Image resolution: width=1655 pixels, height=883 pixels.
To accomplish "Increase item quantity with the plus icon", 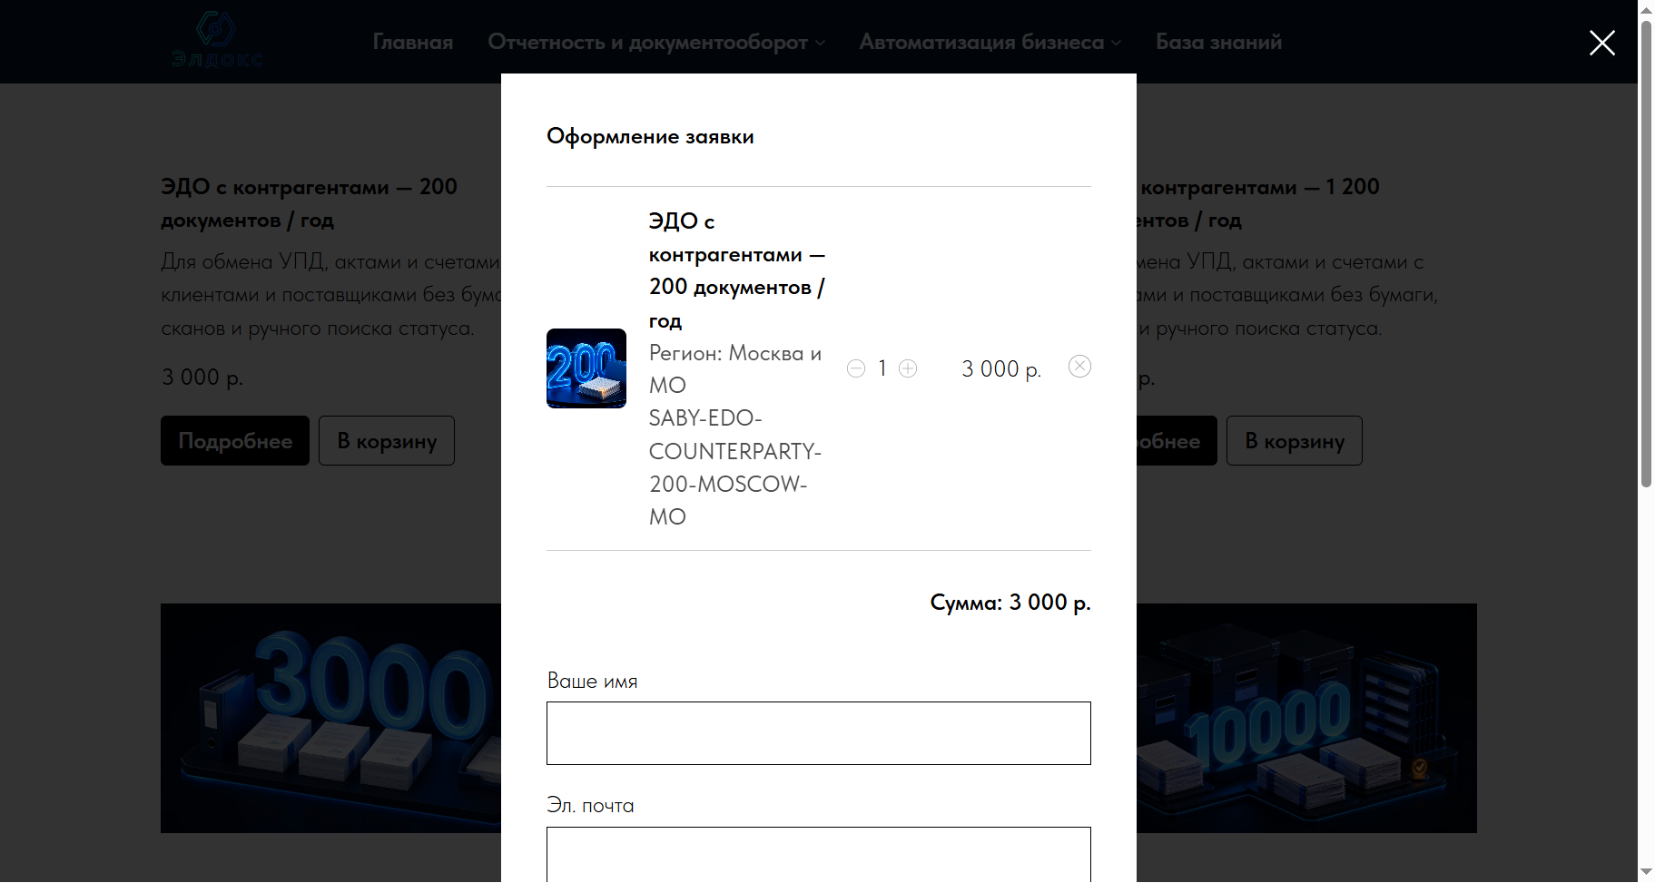I will tap(908, 368).
